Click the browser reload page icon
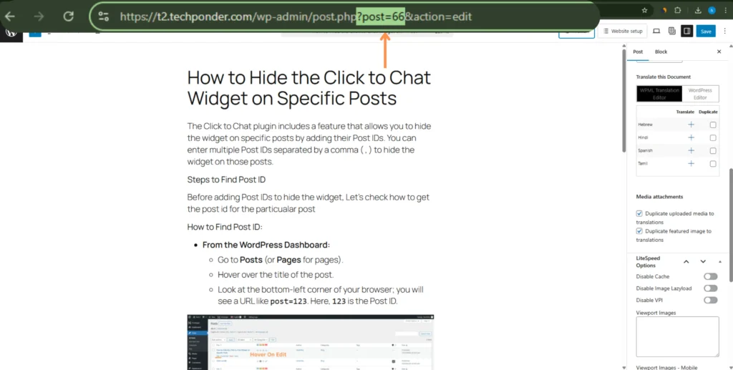 click(69, 16)
